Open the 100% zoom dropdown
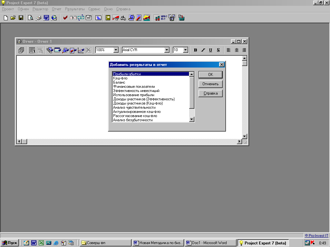This screenshot has width=330, height=247. pos(116,50)
